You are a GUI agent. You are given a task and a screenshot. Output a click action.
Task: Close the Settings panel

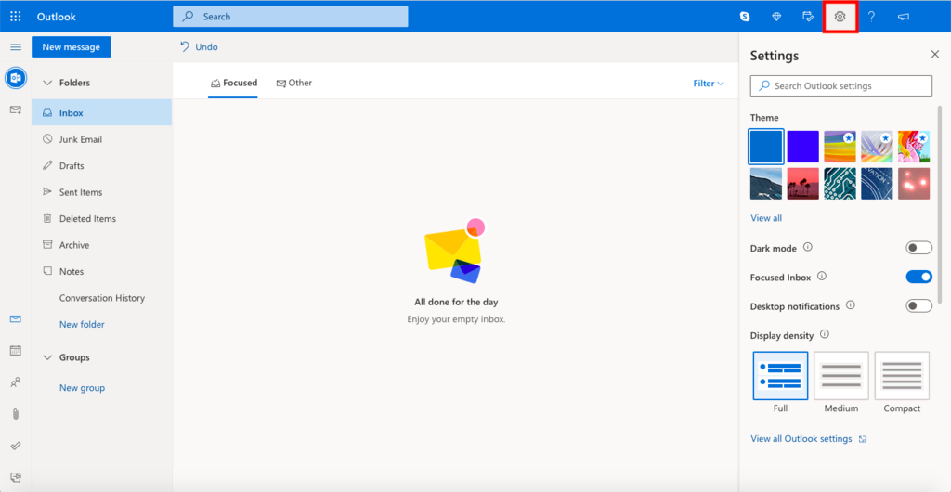pyautogui.click(x=934, y=55)
